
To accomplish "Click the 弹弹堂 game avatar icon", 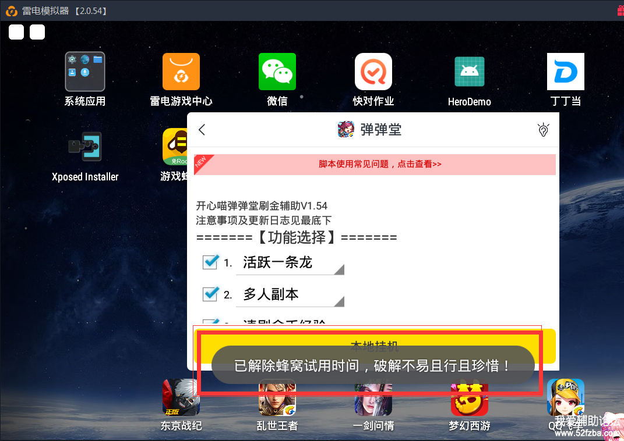I will click(x=346, y=129).
